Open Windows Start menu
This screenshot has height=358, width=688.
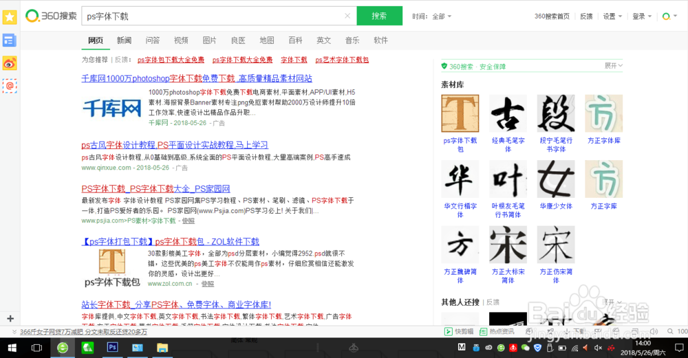click(x=12, y=348)
